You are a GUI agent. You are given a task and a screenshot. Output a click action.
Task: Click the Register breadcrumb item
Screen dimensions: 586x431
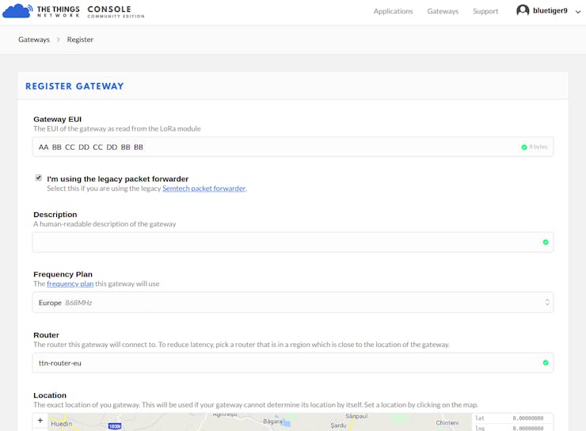pos(80,40)
